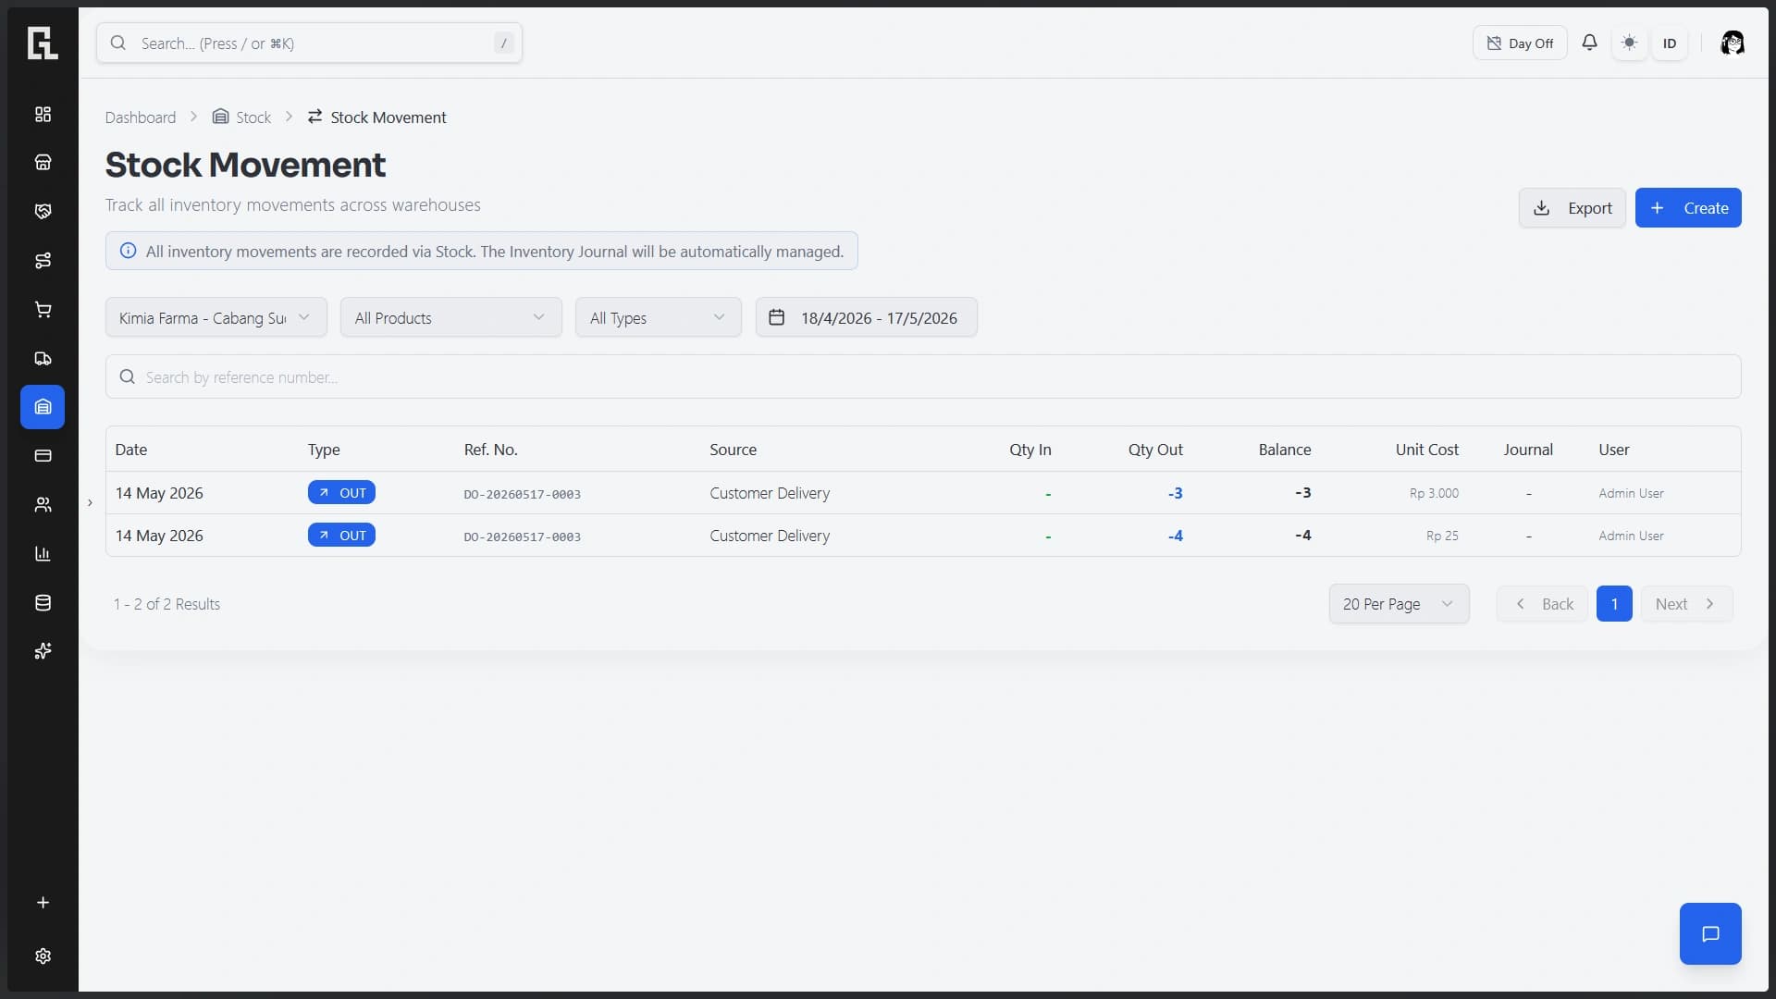Open the All Types dropdown
The height and width of the screenshot is (999, 1776).
658,317
